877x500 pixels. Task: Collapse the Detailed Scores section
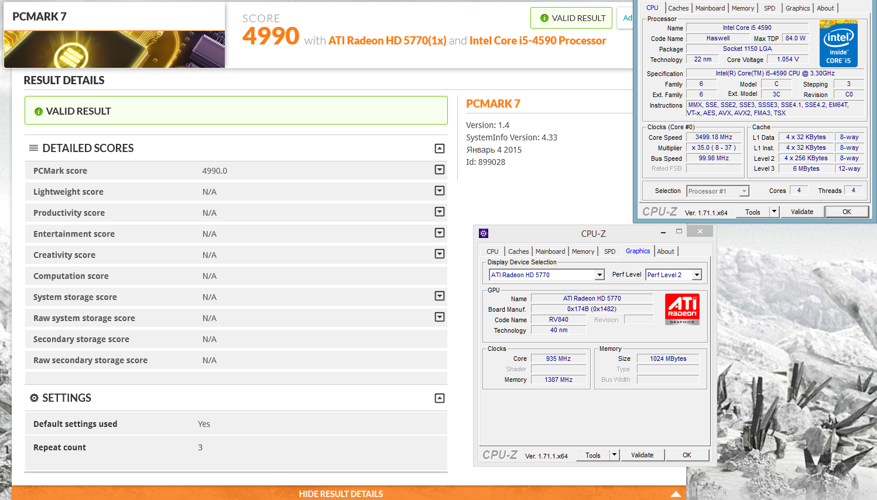tap(440, 149)
